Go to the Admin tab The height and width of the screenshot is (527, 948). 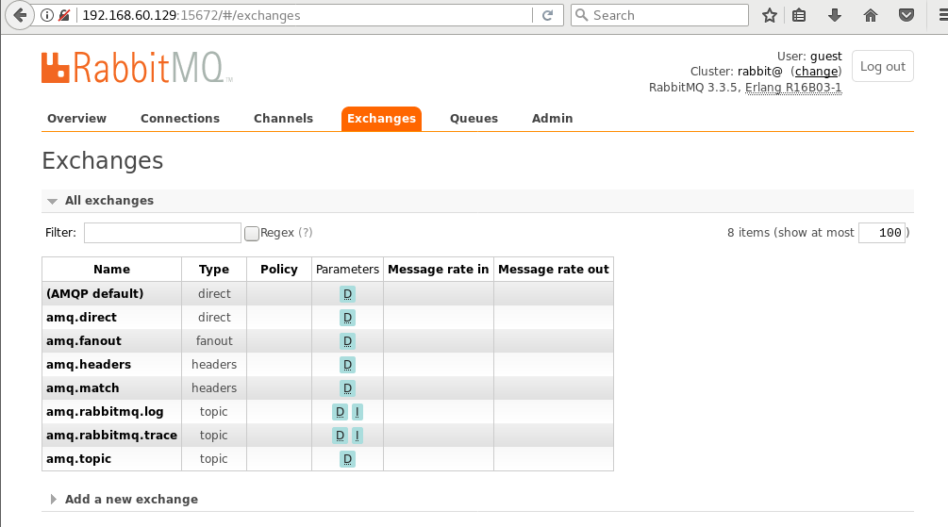553,119
